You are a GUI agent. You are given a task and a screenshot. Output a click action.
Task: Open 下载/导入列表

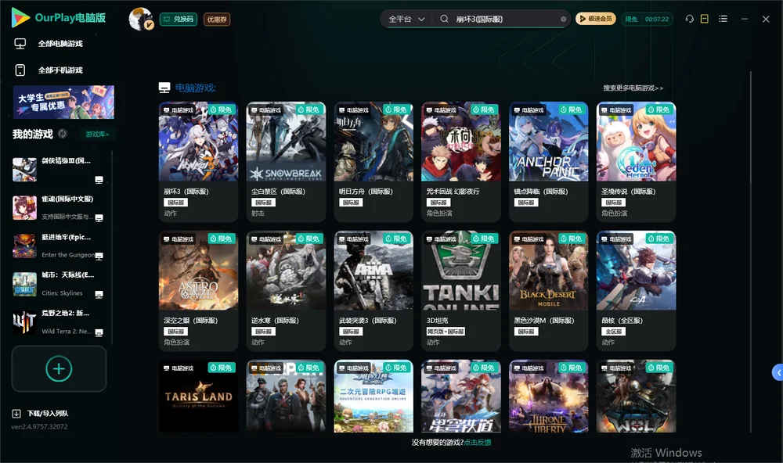pos(41,414)
